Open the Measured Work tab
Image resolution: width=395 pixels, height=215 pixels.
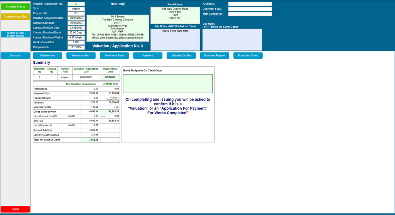click(81, 56)
